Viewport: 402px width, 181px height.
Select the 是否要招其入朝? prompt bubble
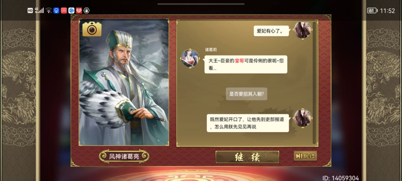click(x=247, y=94)
